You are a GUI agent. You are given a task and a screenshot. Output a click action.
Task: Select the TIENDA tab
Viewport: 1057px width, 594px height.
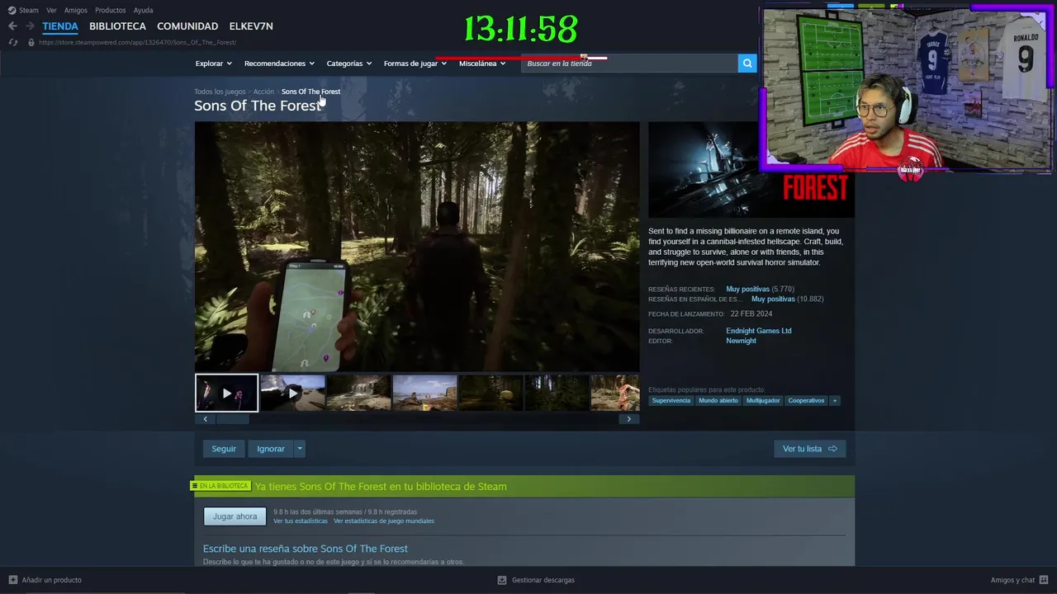pos(60,26)
